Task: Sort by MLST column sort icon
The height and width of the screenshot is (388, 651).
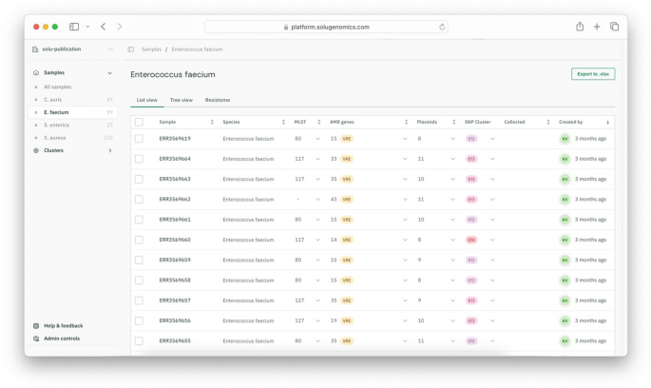Action: 319,122
